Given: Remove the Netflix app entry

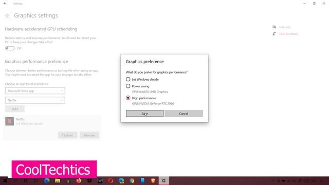Looking at the screenshot, I should tap(89, 135).
